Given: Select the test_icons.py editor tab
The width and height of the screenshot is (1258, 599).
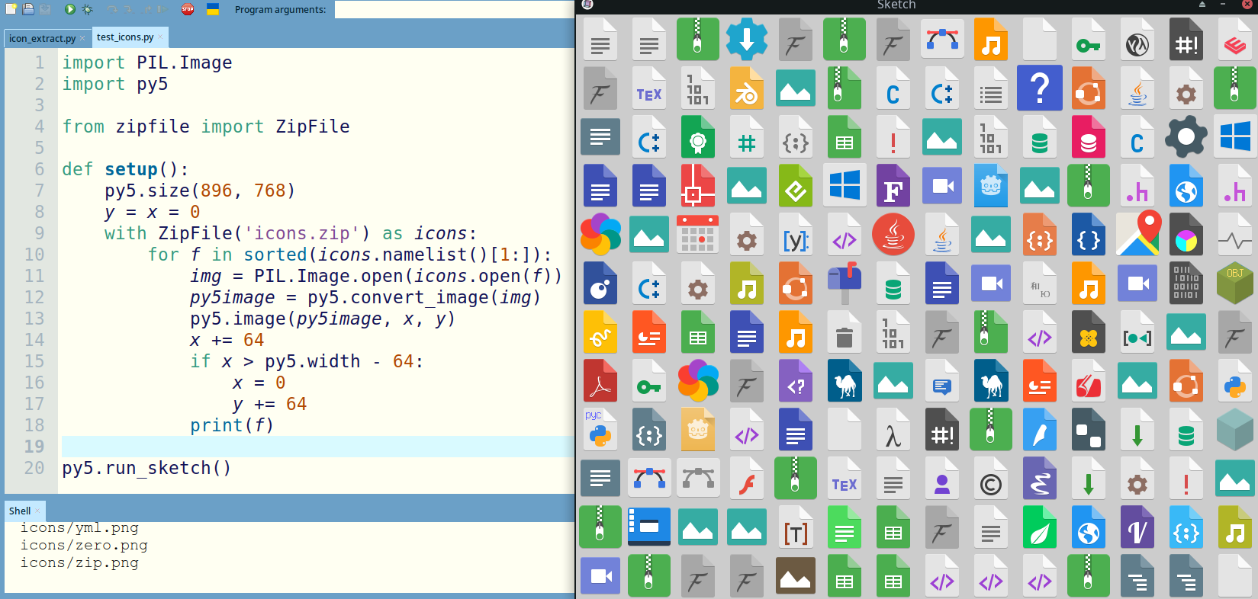Looking at the screenshot, I should click(124, 37).
